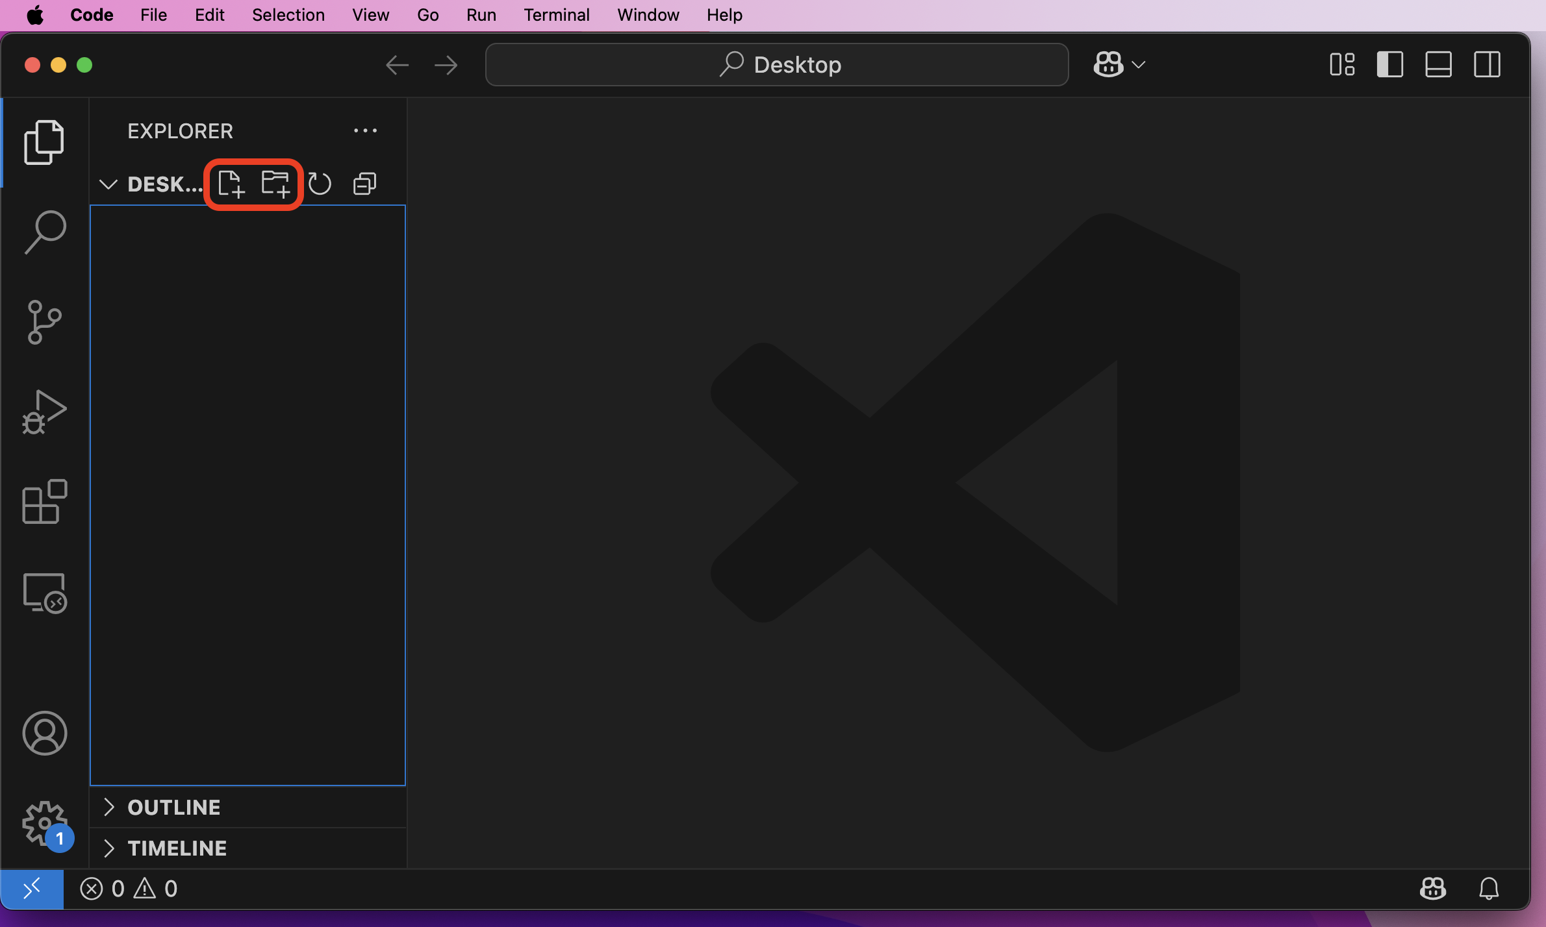This screenshot has height=927, width=1546.
Task: Open the Code application menu
Action: tap(92, 15)
